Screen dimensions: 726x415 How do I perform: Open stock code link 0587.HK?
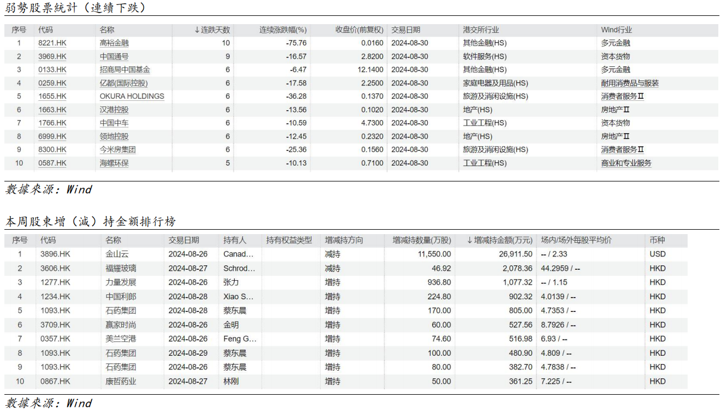52,163
